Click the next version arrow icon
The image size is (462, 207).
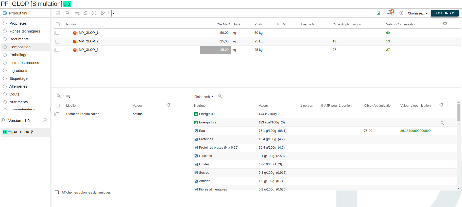tap(45, 120)
